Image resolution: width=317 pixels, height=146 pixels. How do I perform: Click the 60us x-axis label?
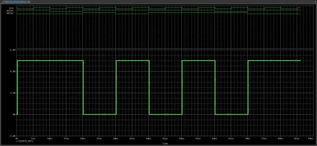(x=215, y=139)
